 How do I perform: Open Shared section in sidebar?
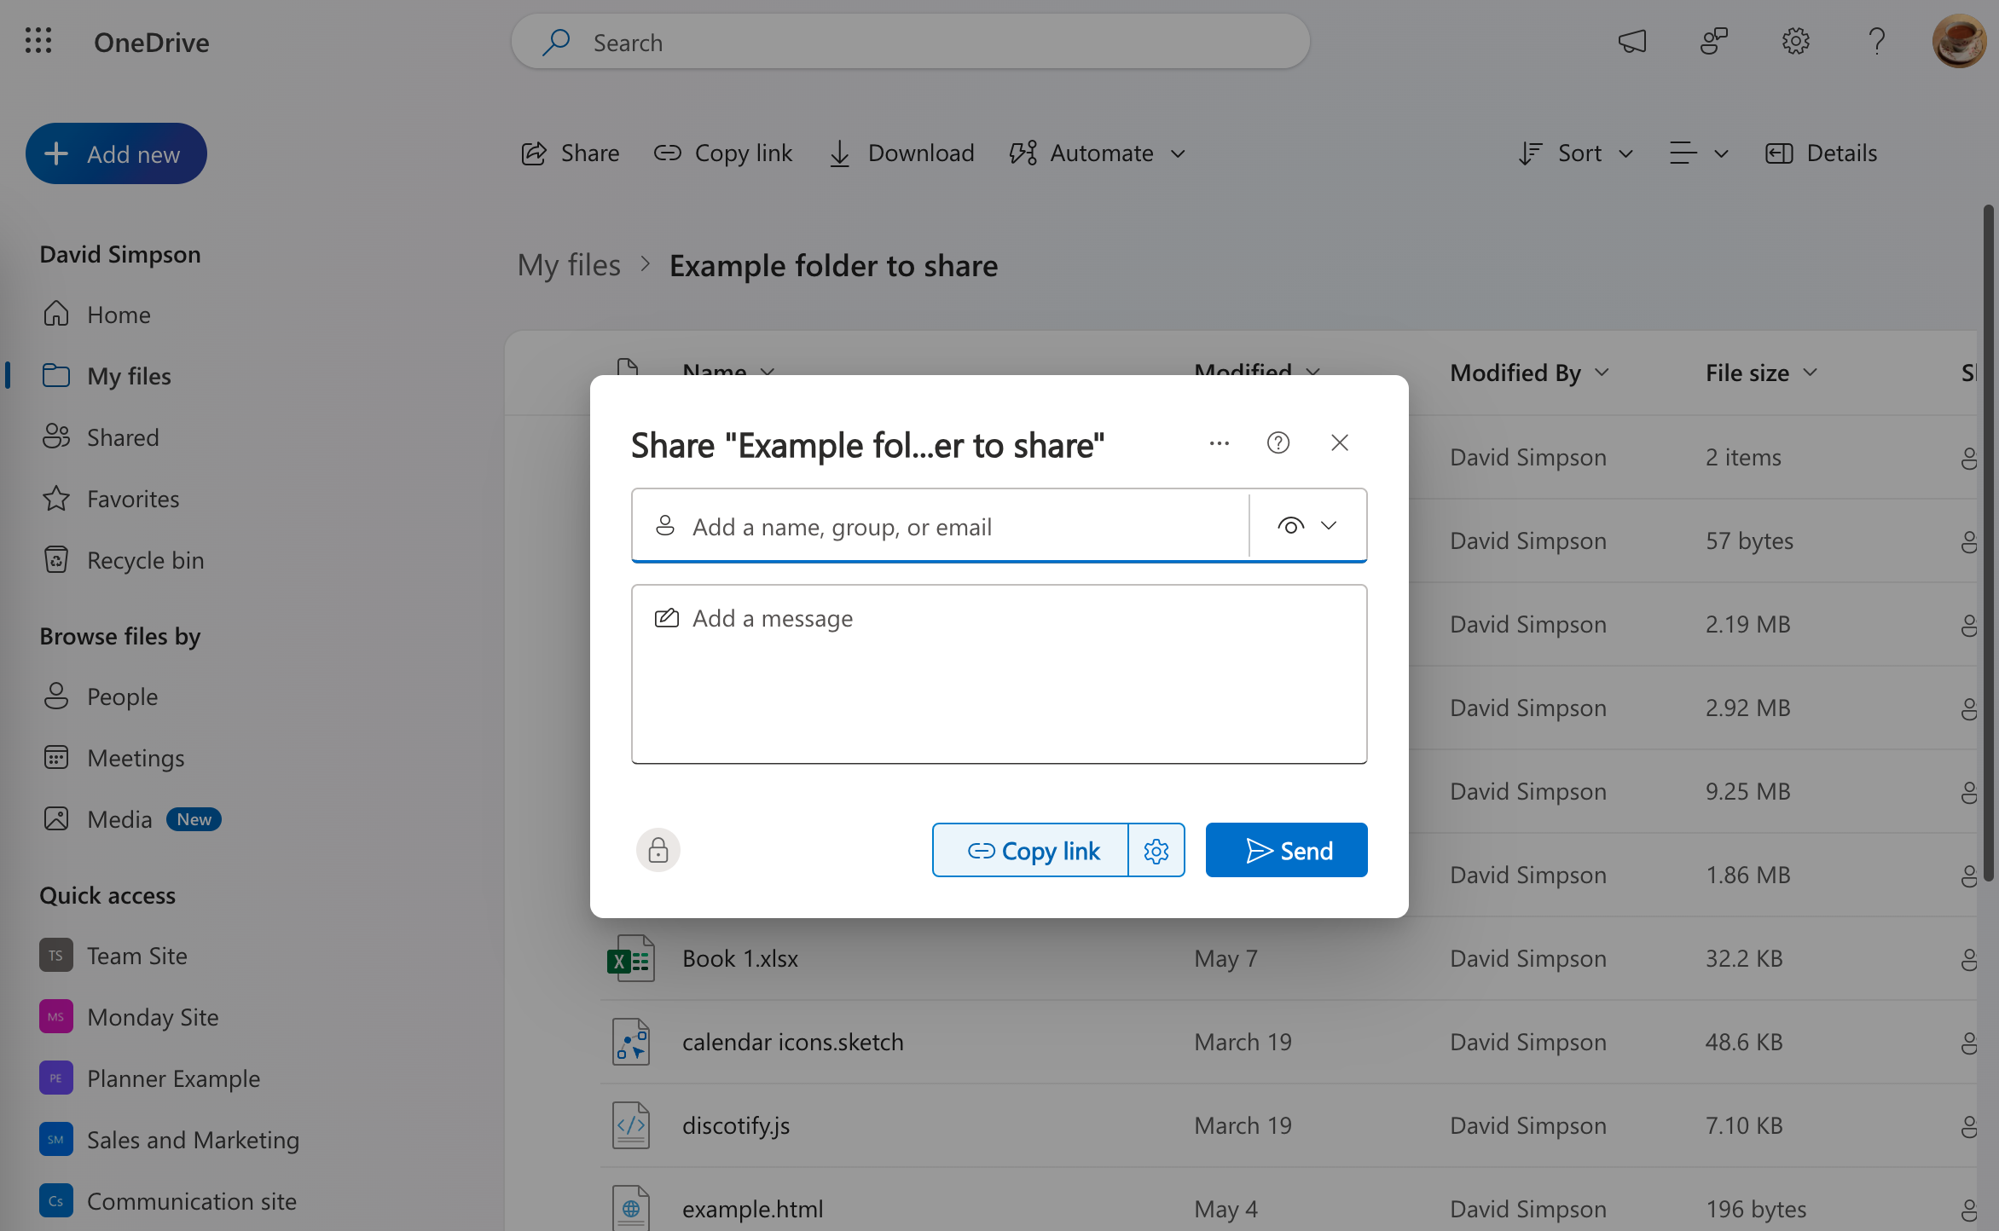(123, 436)
